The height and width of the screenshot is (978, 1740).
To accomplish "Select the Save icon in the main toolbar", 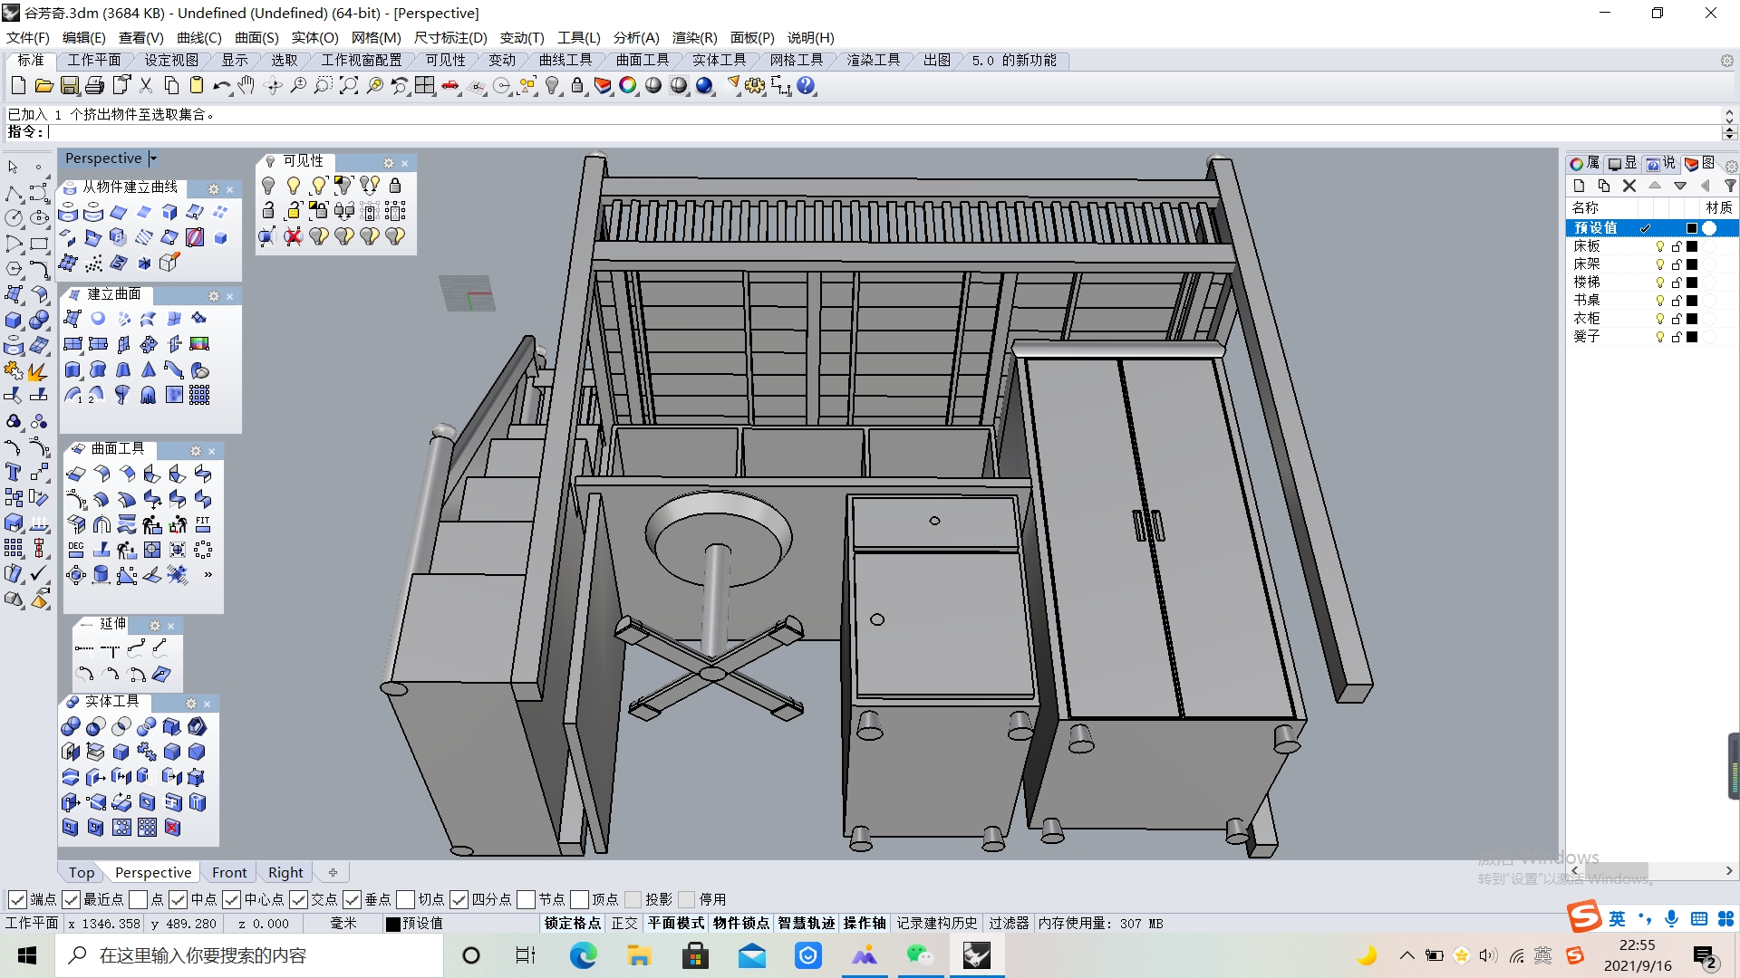I will coord(70,85).
